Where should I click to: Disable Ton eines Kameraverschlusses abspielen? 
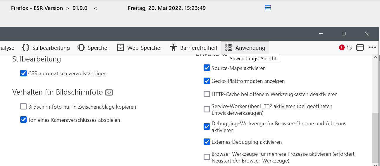coord(23,120)
